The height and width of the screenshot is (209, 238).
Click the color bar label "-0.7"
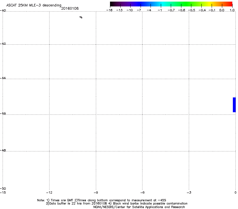pyautogui.click(x=171, y=10)
